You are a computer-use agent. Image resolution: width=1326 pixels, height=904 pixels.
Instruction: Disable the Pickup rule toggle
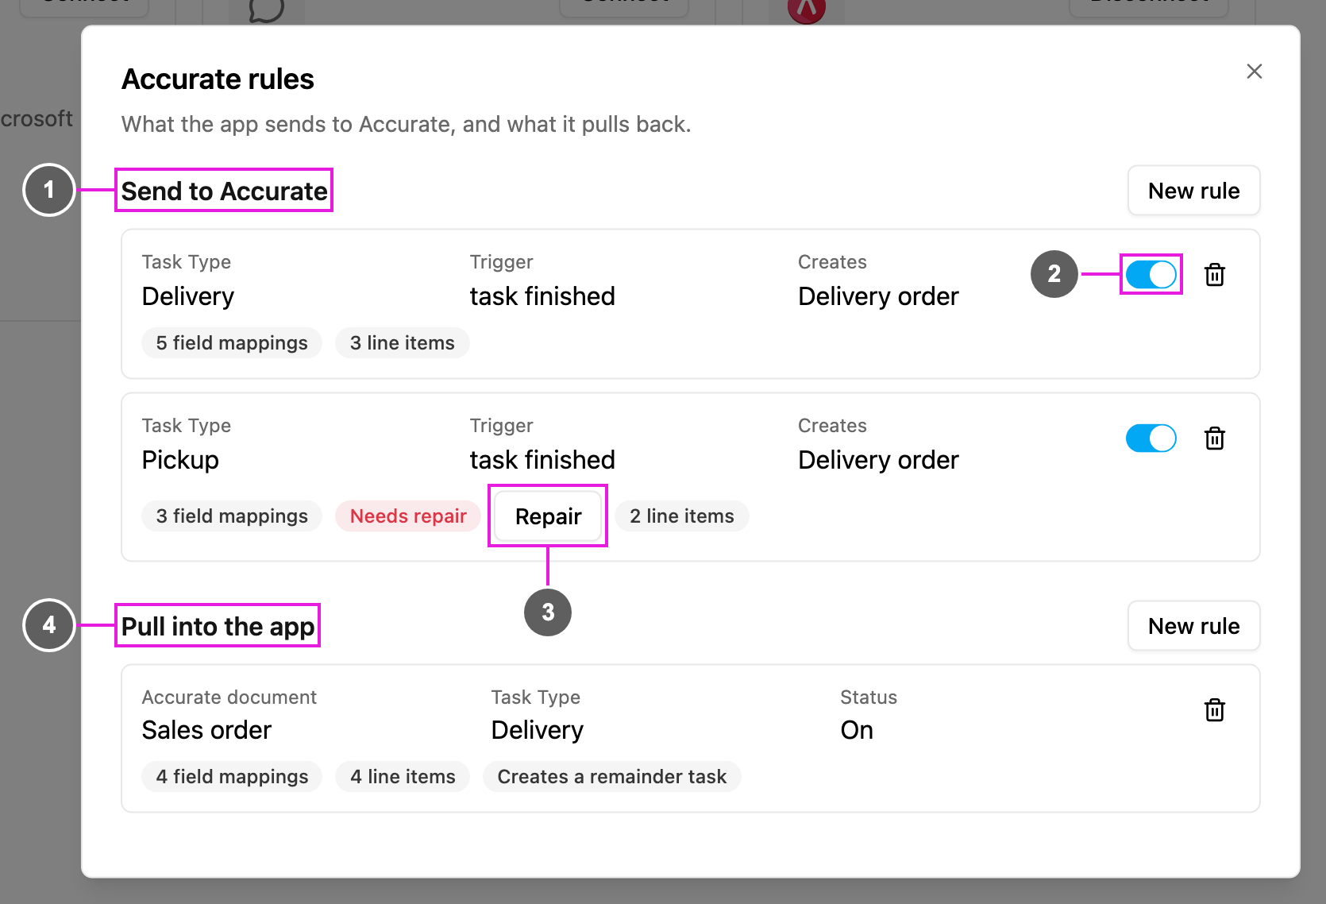pyautogui.click(x=1151, y=438)
